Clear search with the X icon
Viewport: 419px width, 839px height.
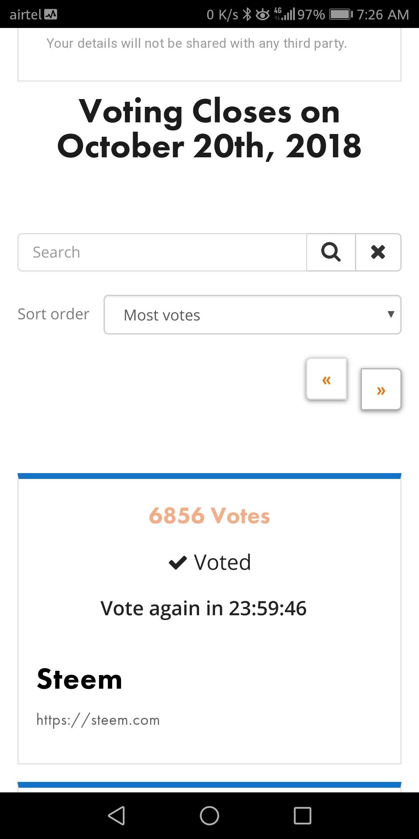[378, 252]
